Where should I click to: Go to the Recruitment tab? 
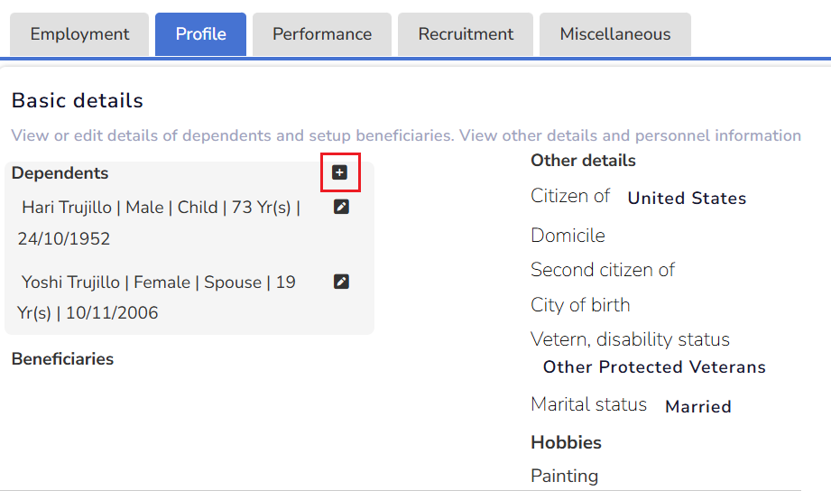(466, 34)
